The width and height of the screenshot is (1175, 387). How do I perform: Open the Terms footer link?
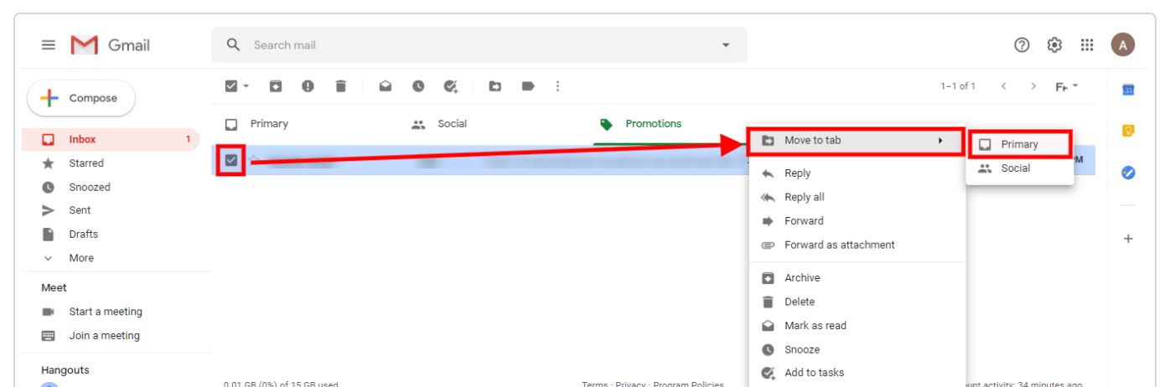(596, 384)
